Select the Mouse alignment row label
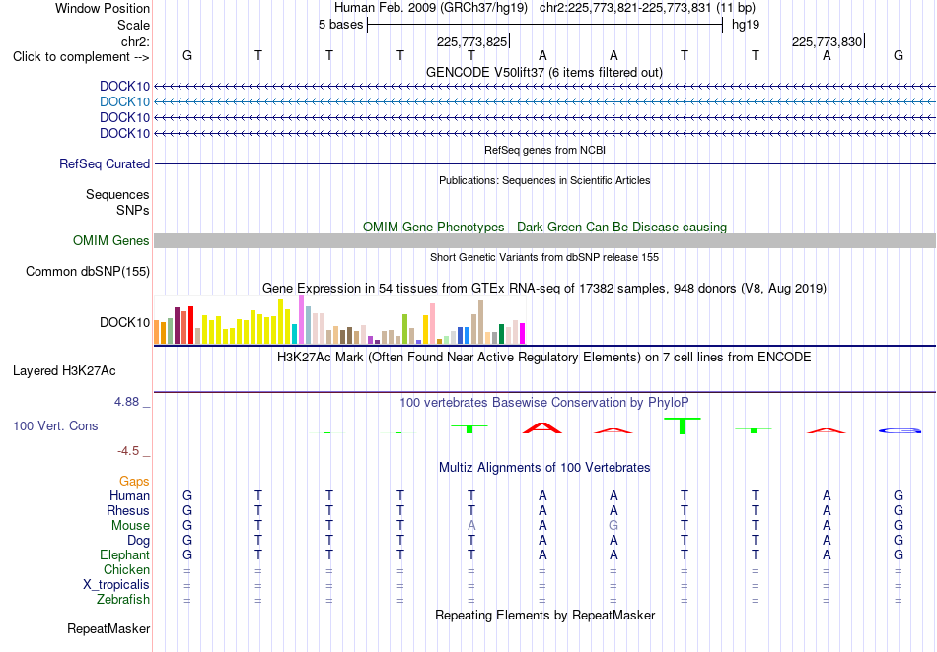 tap(130, 526)
